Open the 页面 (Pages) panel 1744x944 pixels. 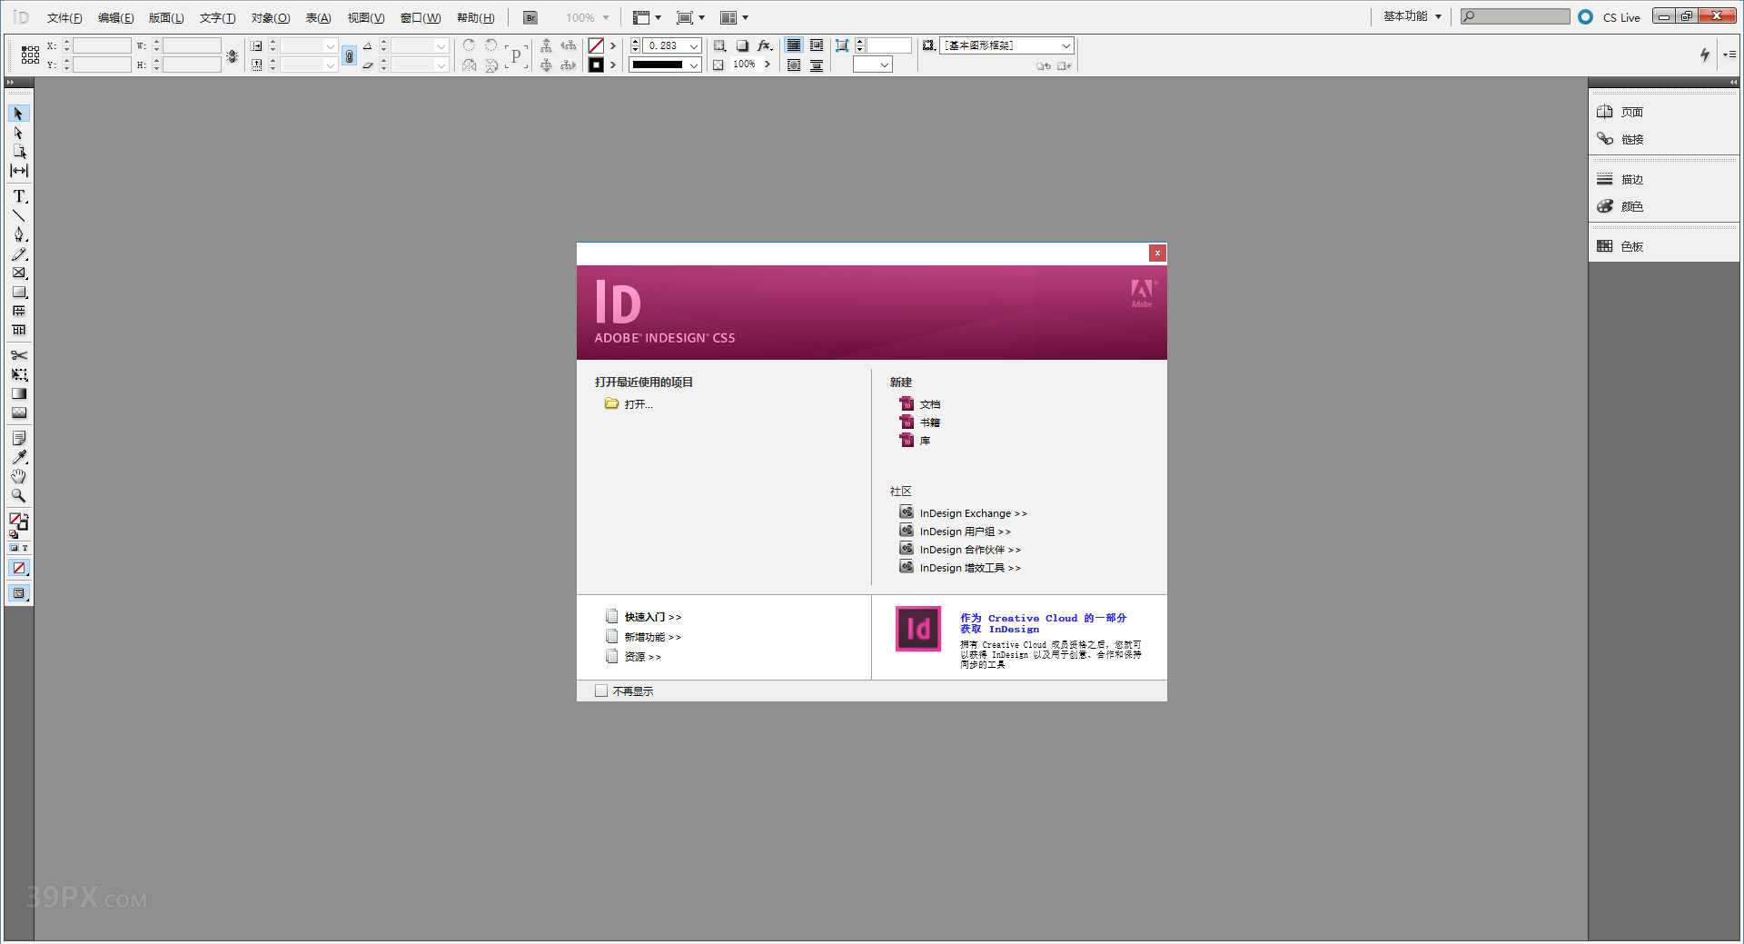pyautogui.click(x=1626, y=111)
